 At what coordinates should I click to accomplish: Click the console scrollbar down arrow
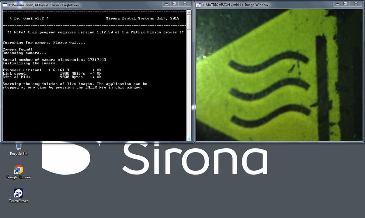tap(189, 138)
